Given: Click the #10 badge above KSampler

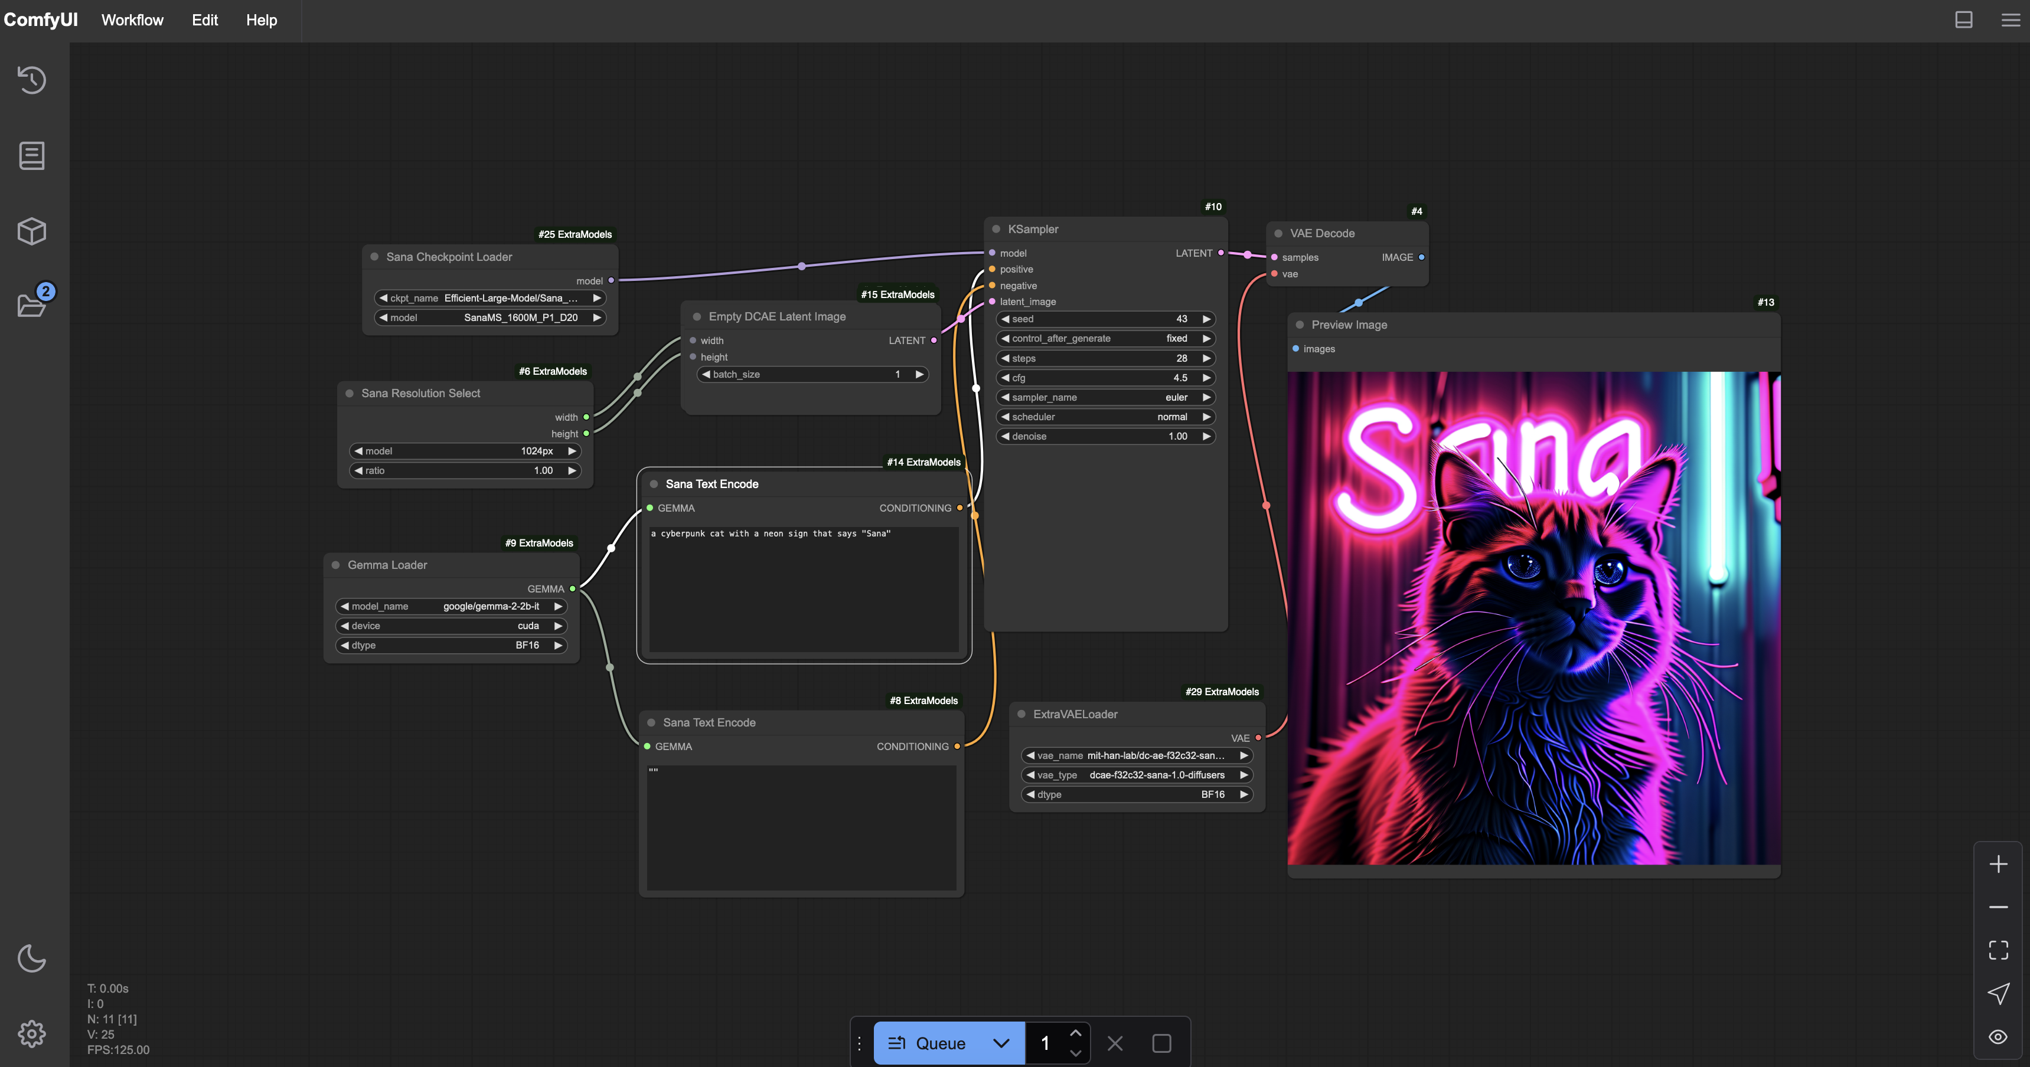Looking at the screenshot, I should click(1213, 207).
